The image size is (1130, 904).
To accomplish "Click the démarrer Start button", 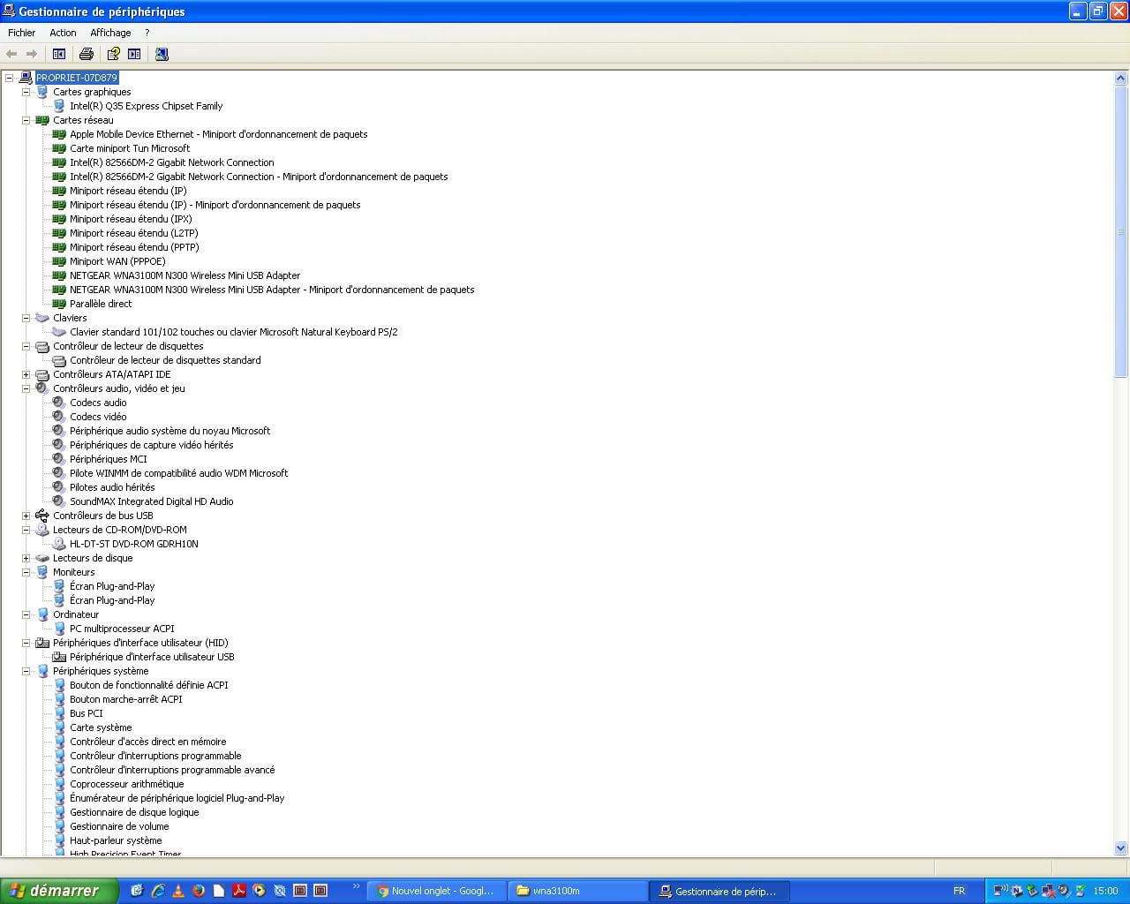I will click(58, 891).
